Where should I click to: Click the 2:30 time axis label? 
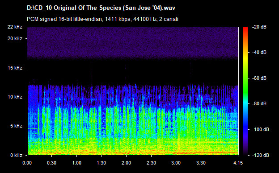tap(151, 163)
